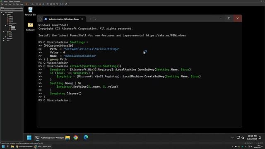Select the management VM in the library tree
The height and width of the screenshot is (149, 265).
(13, 24)
